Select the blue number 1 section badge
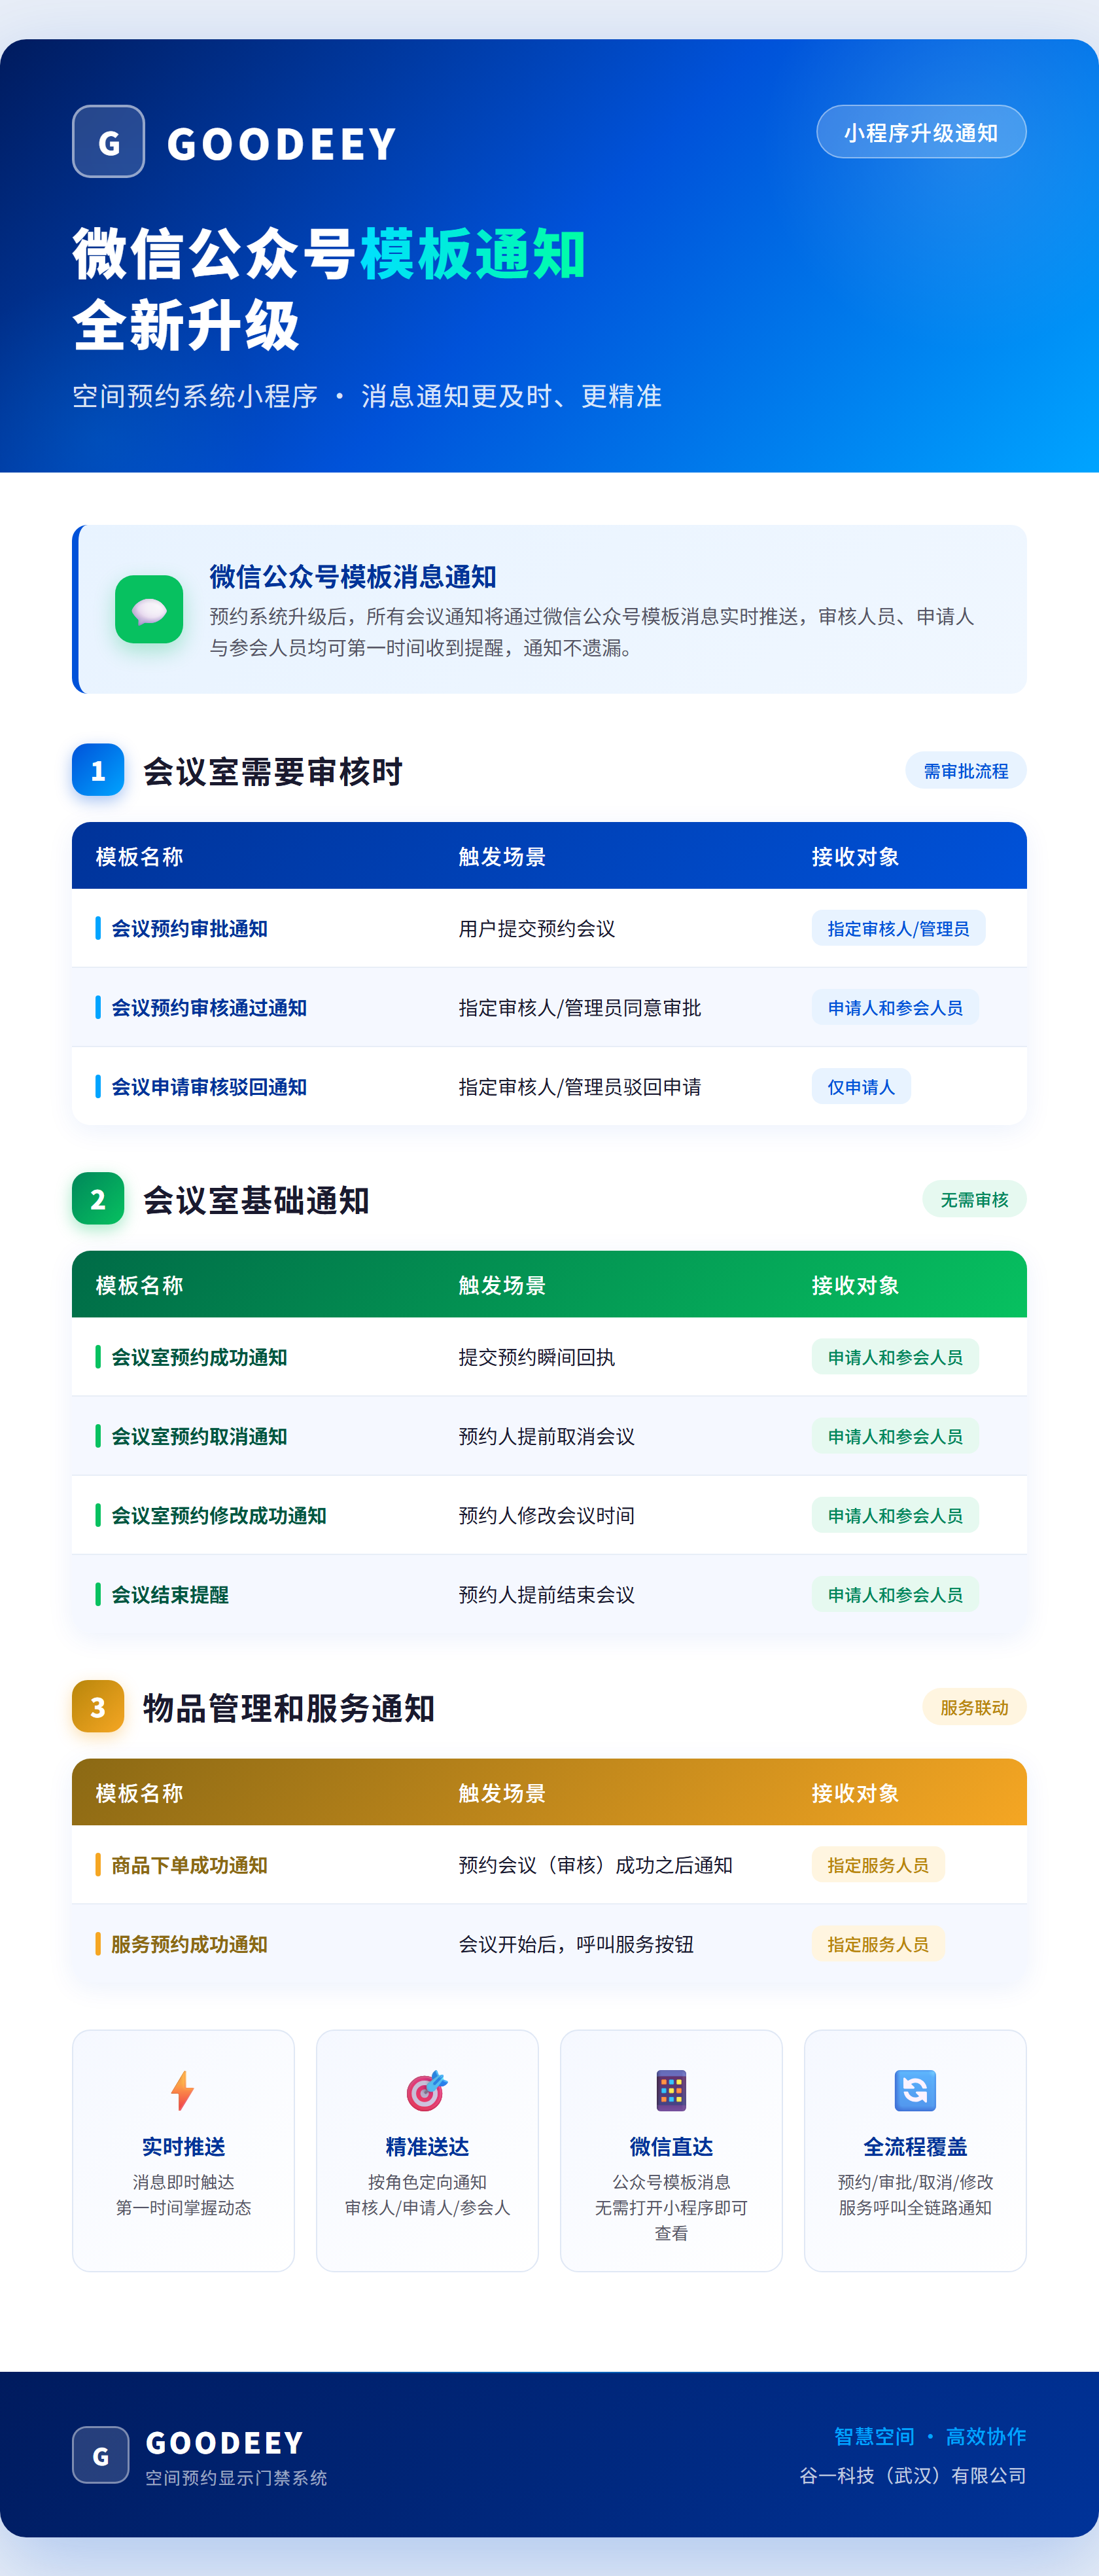 (x=98, y=770)
